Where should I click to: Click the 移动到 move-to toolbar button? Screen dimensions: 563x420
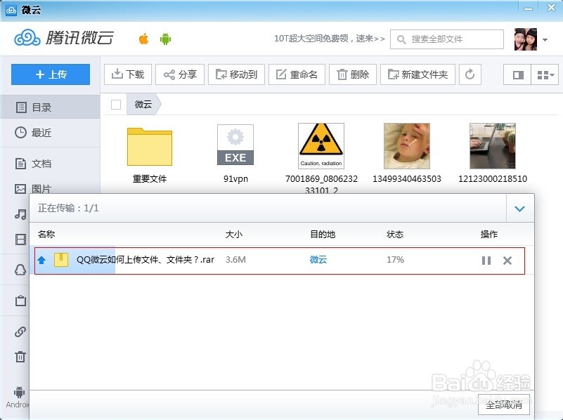pos(236,74)
